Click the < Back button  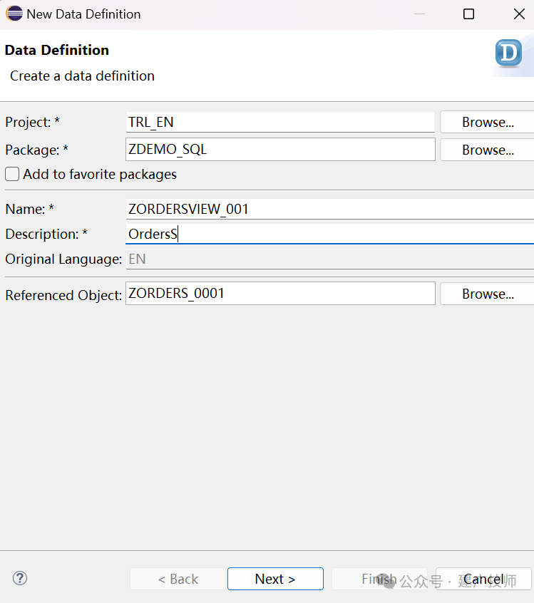178,579
